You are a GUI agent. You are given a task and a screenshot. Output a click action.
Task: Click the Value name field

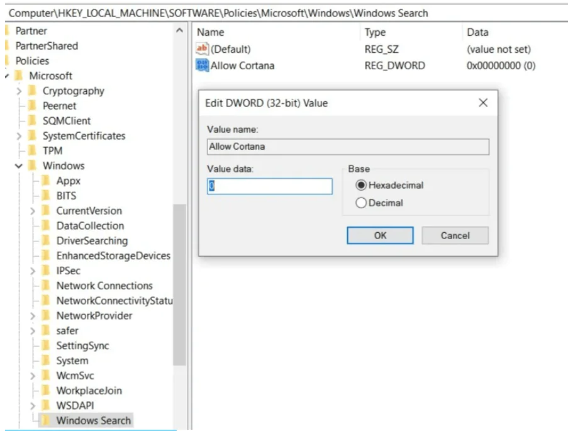[x=348, y=147]
